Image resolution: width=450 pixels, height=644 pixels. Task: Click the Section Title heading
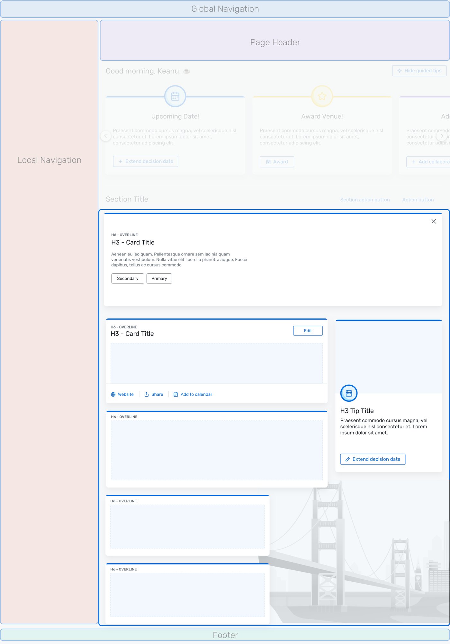tap(127, 199)
